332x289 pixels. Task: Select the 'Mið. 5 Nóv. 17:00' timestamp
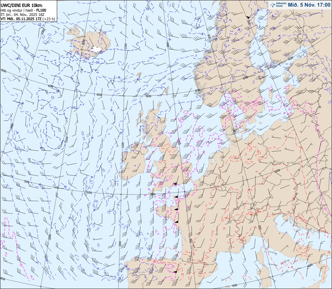click(309, 5)
